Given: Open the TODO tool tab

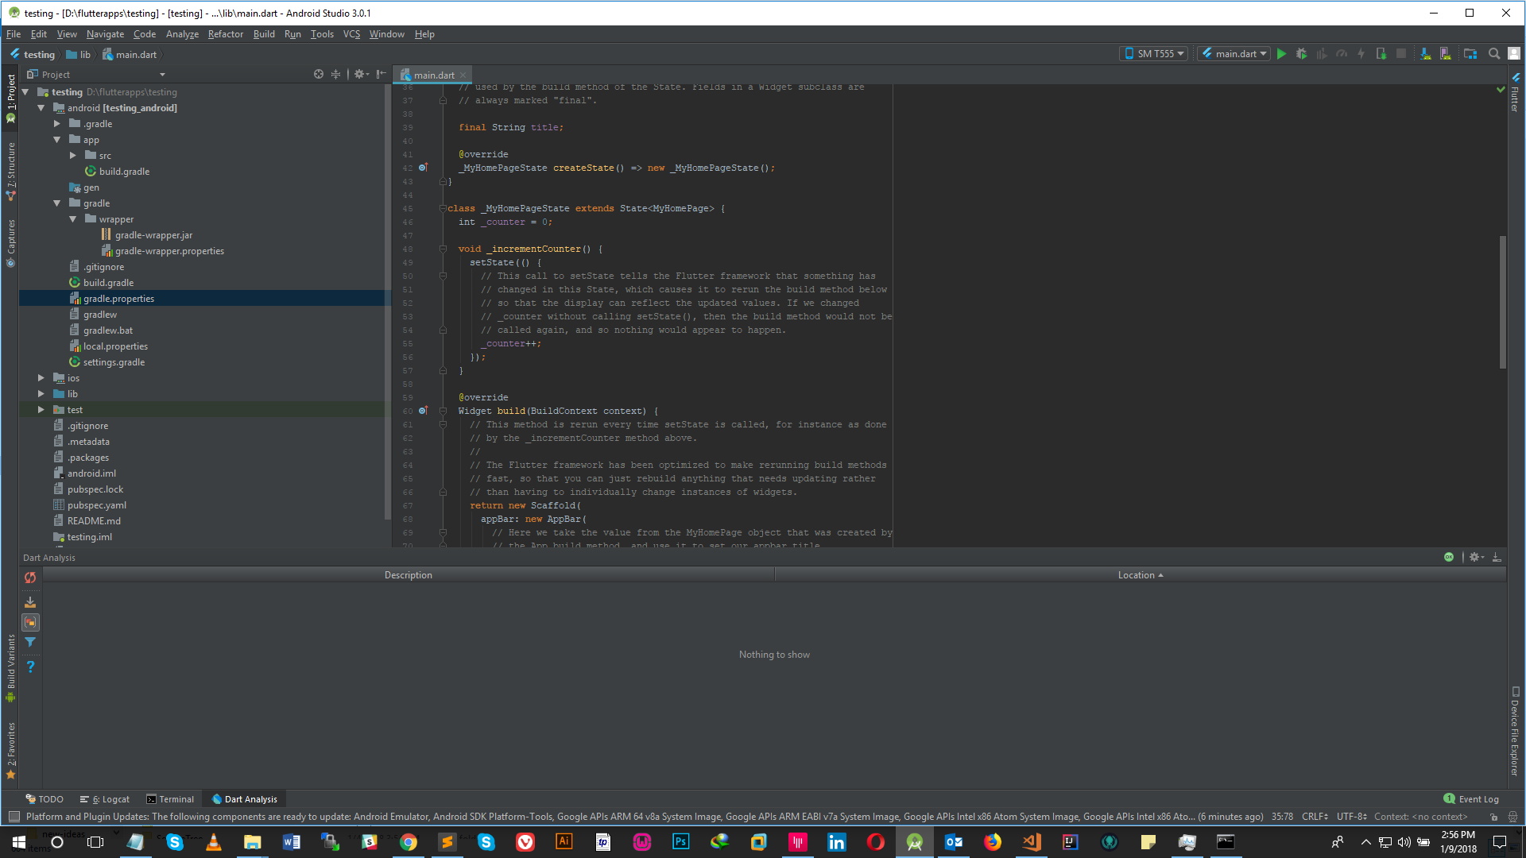Looking at the screenshot, I should click(45, 799).
